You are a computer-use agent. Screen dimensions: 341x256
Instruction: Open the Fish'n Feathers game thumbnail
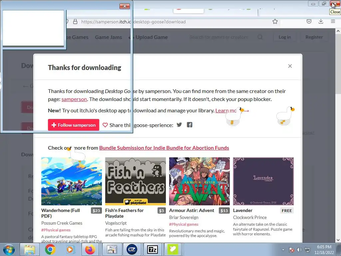point(136,181)
